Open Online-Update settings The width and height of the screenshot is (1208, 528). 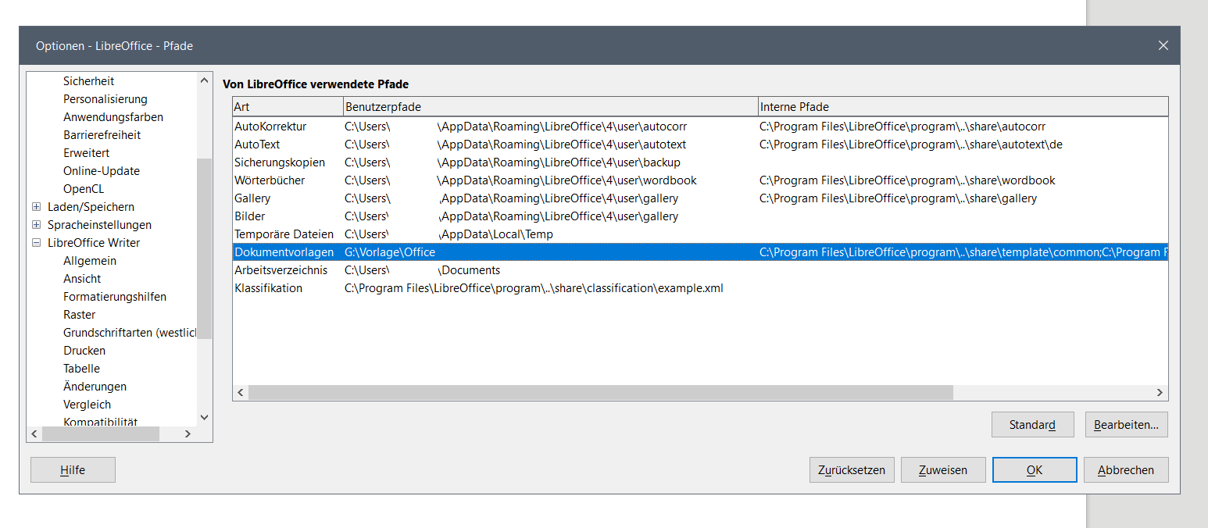pos(102,171)
